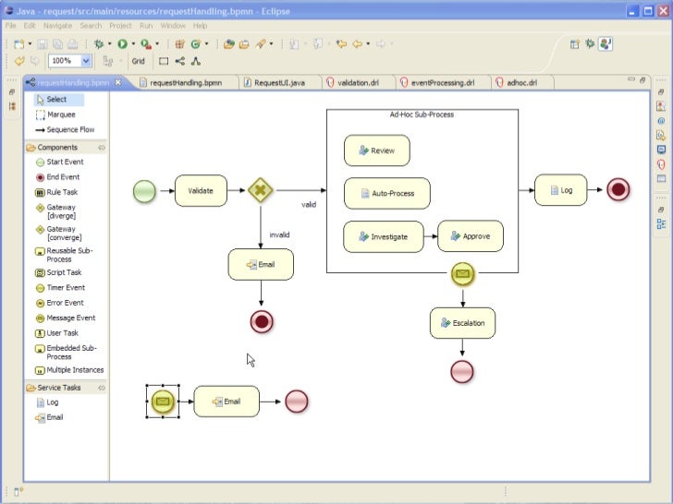Click the marquee rectangle icon beside Grid
This screenshot has height=504, width=673.
164,61
